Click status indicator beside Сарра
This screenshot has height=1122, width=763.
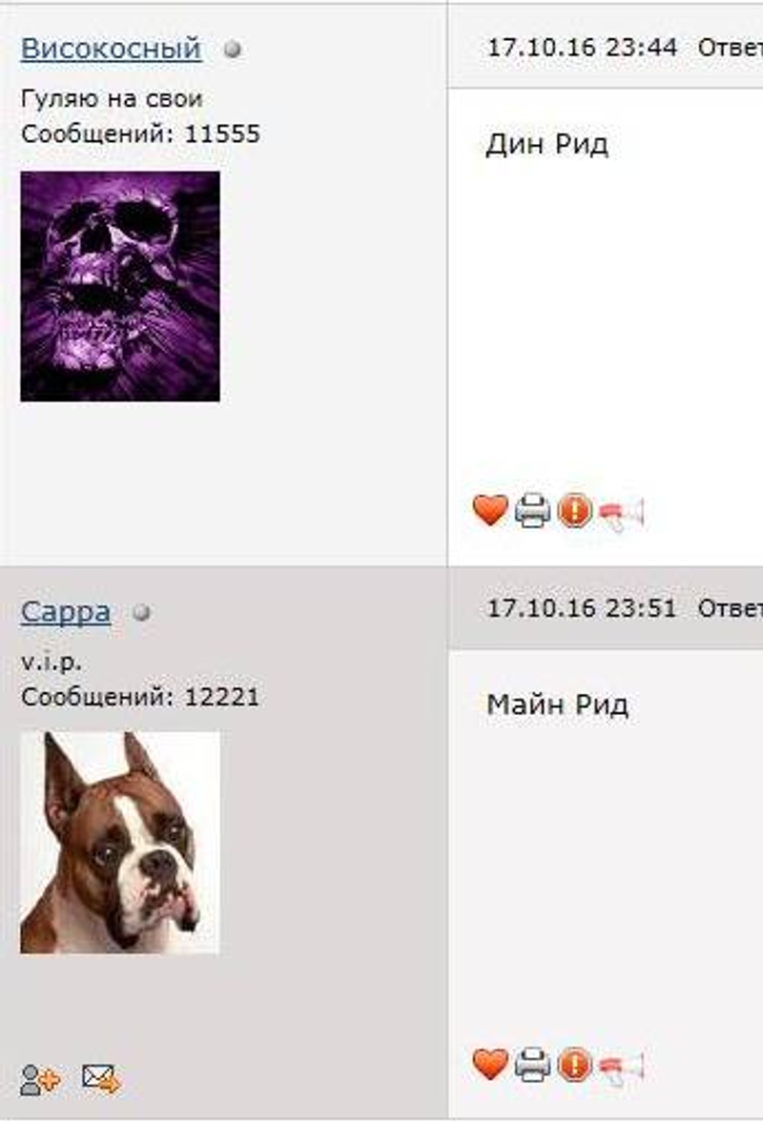point(142,613)
